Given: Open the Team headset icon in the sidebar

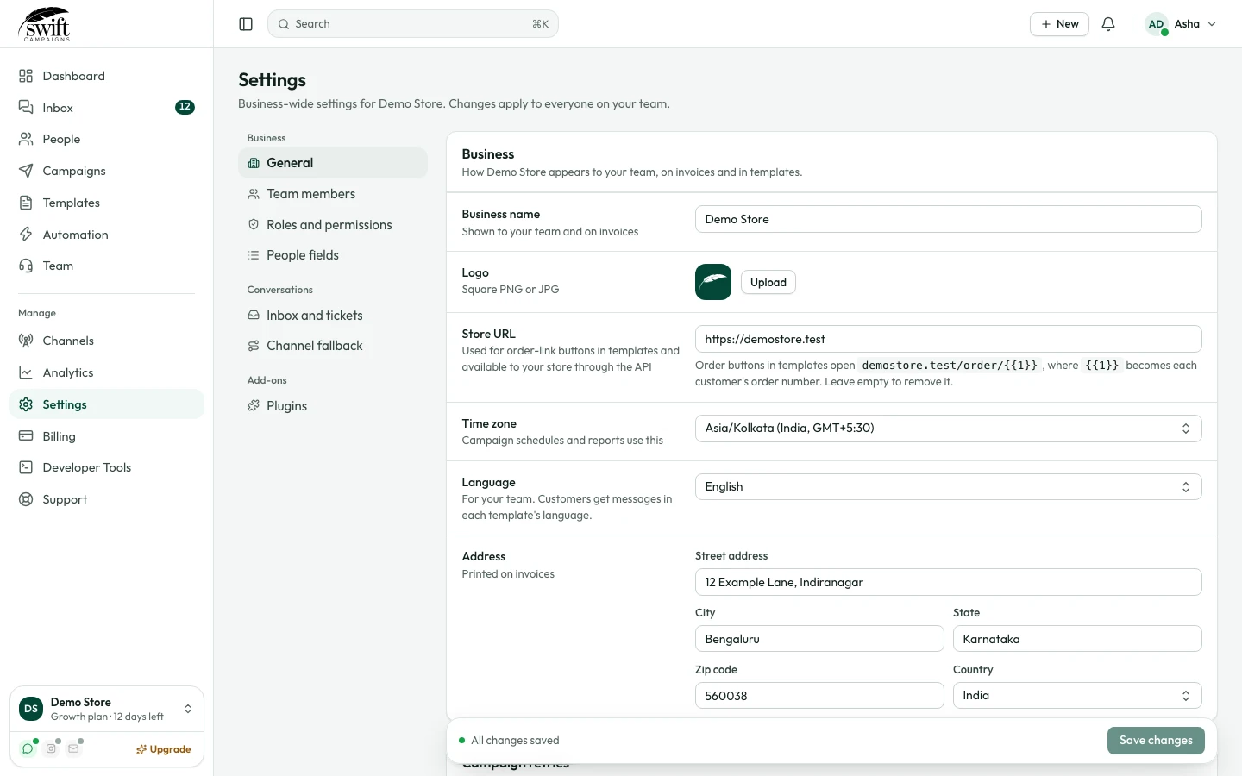Looking at the screenshot, I should coord(26,266).
